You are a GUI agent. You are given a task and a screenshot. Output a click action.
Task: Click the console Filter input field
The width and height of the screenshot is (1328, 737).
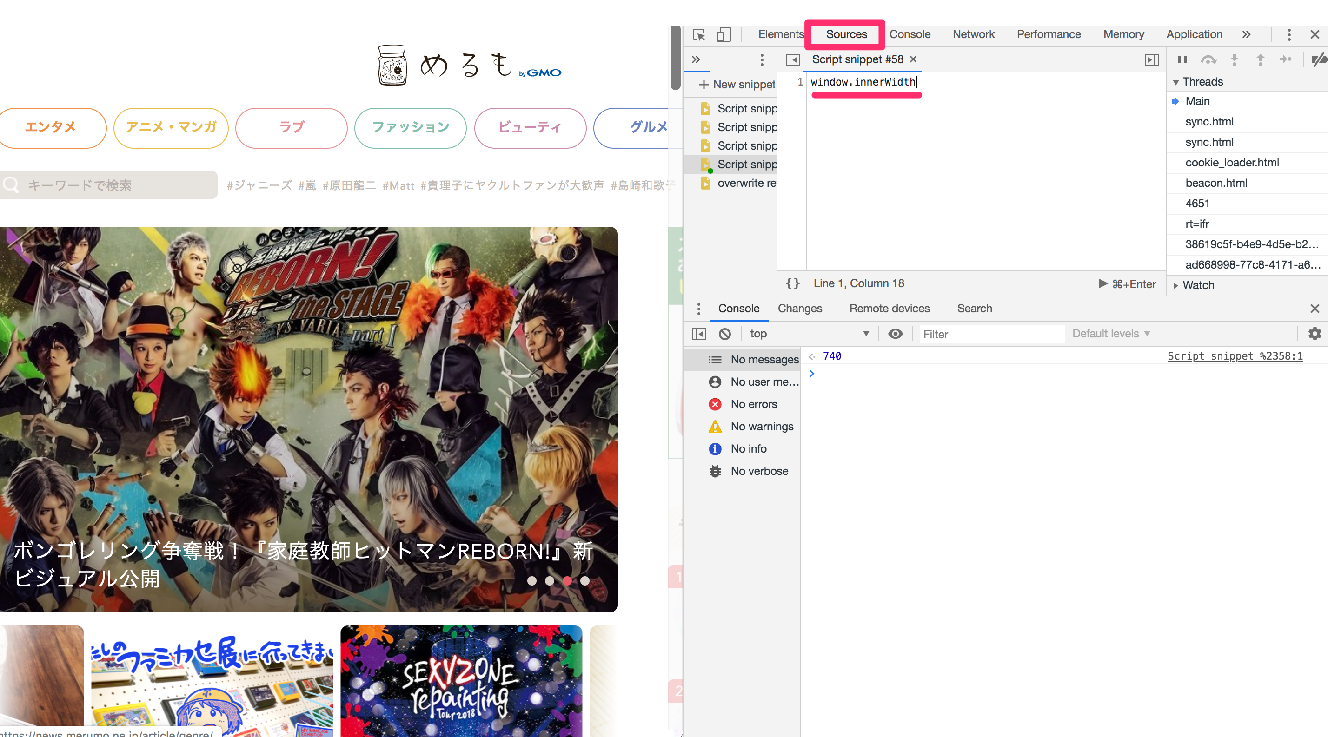[990, 334]
